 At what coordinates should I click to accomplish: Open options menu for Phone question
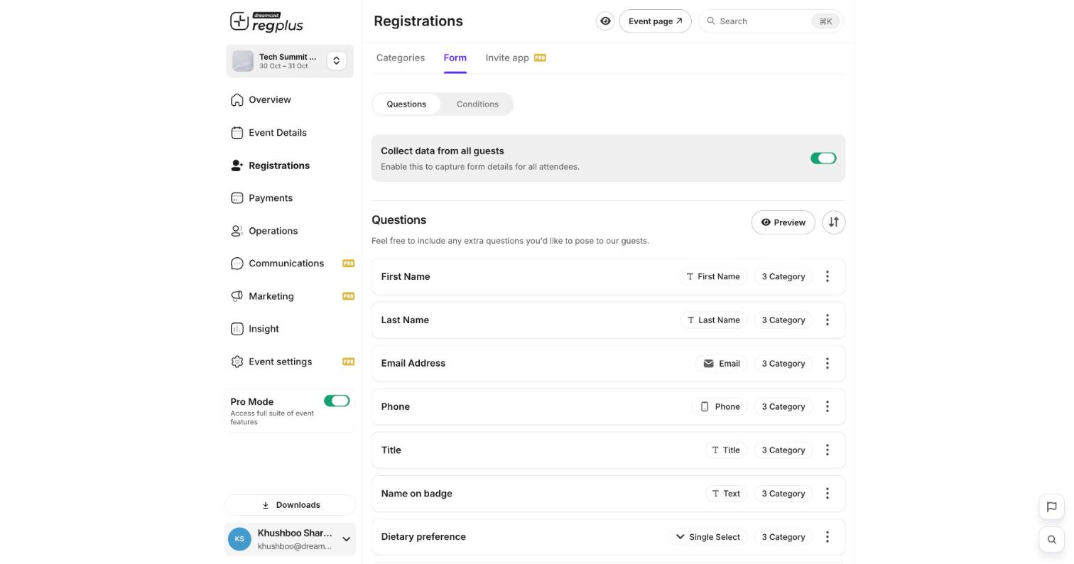click(x=827, y=406)
